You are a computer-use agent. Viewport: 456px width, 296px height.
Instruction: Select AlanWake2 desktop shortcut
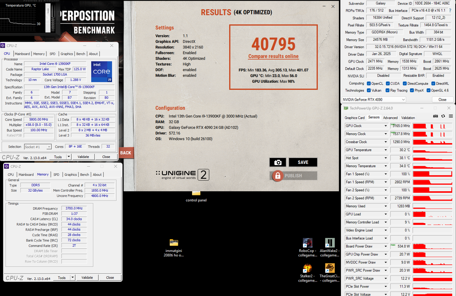click(330, 247)
